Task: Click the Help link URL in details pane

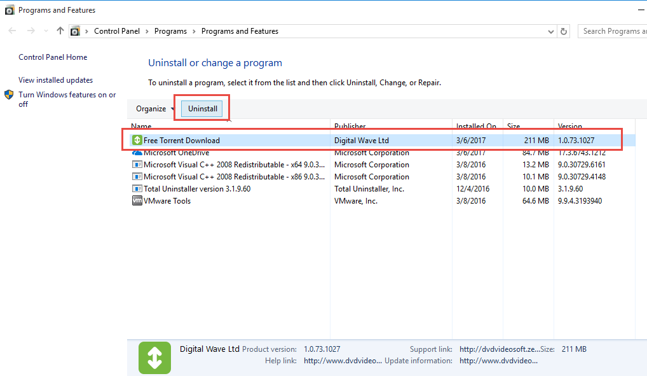Action: click(343, 361)
